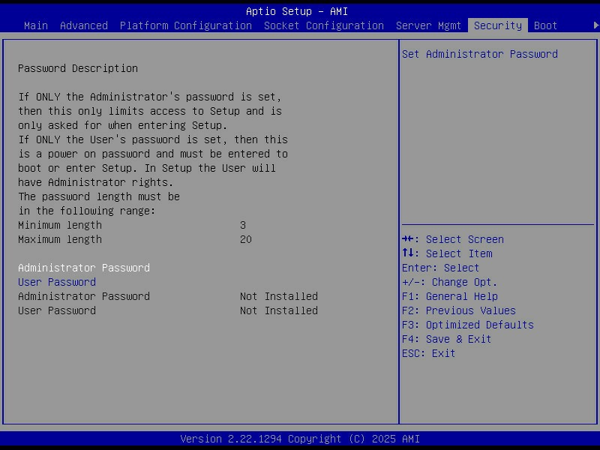Select ESC: Exit in the key legend
Image resolution: width=600 pixels, height=450 pixels.
(428, 353)
